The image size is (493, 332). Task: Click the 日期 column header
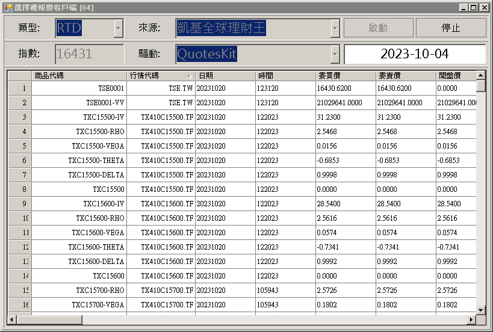(x=226, y=76)
